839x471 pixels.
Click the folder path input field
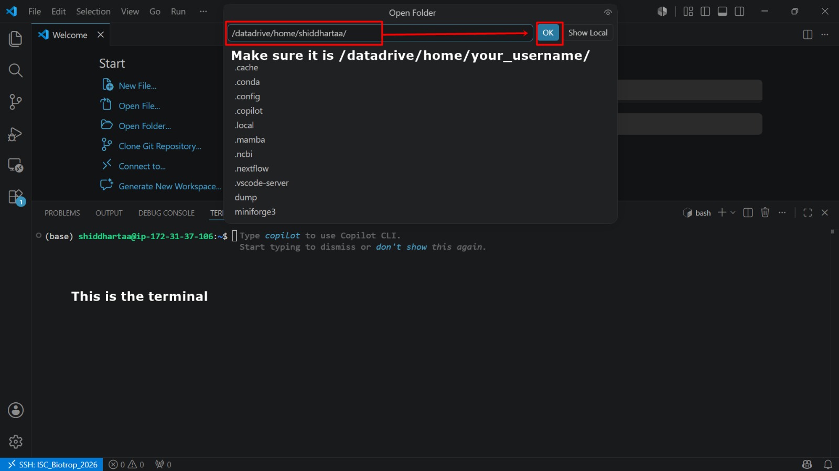click(380, 33)
